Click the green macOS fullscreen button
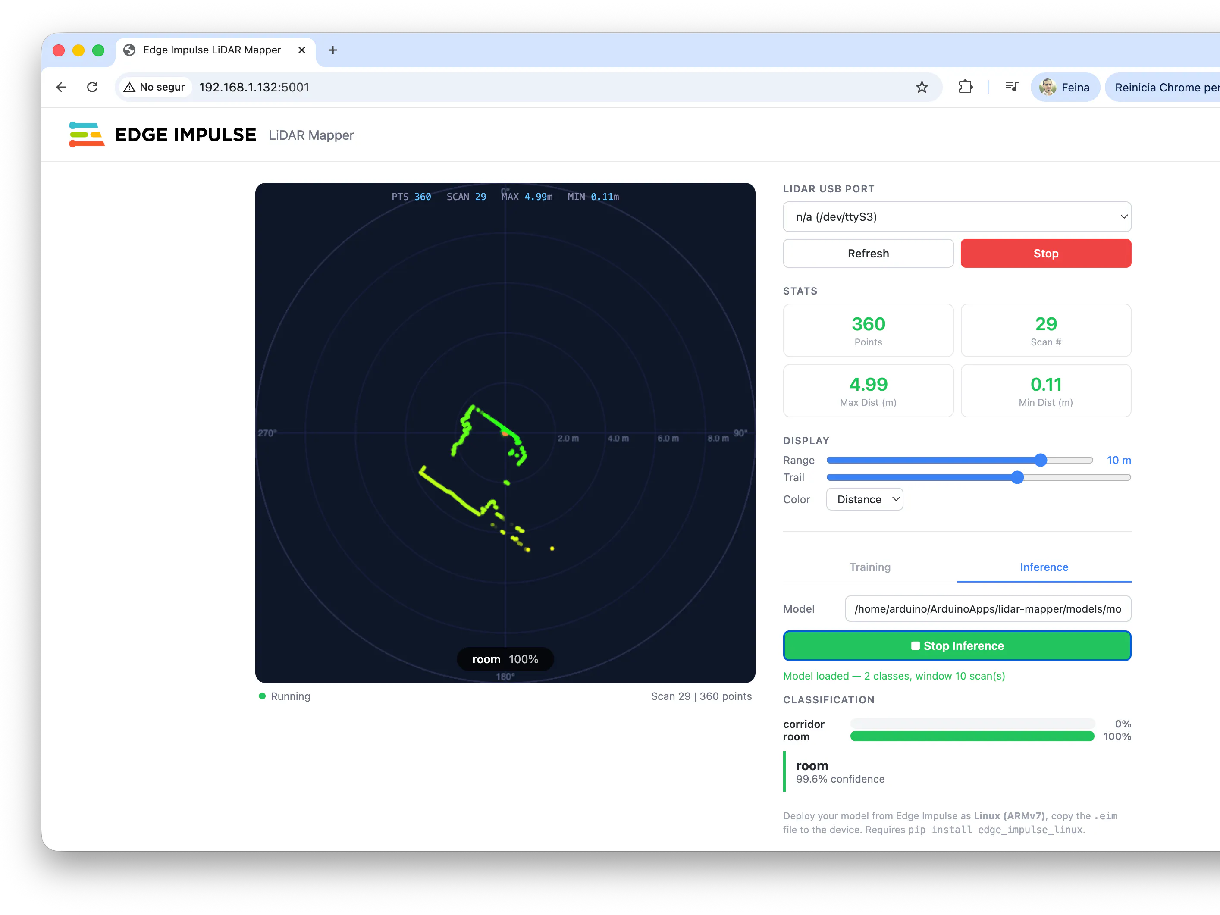The height and width of the screenshot is (915, 1220). (99, 50)
